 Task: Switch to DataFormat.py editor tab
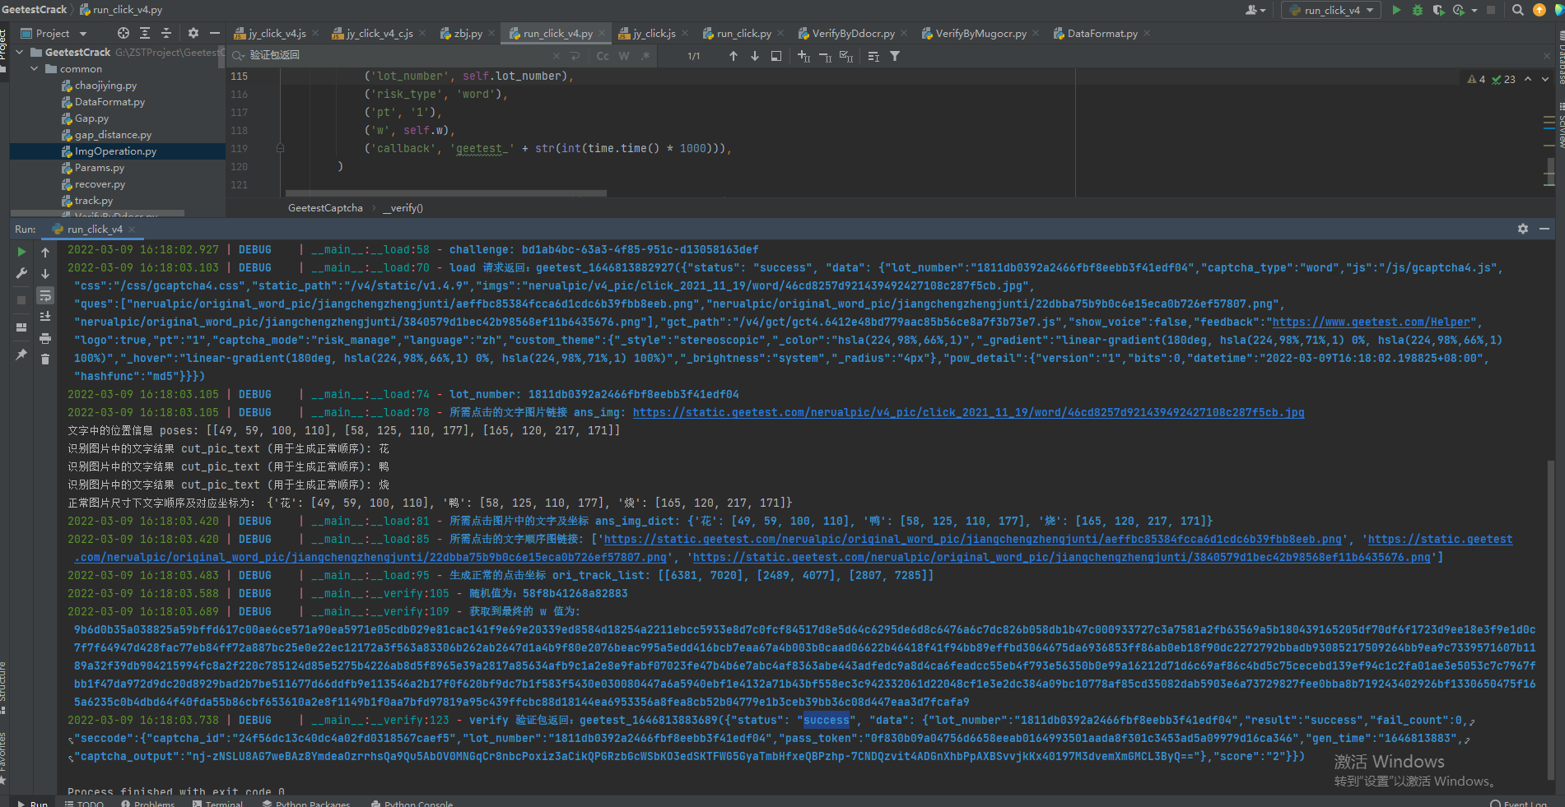coord(1102,34)
